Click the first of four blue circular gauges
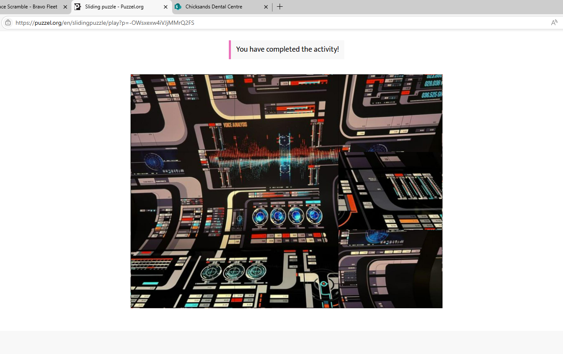This screenshot has width=563, height=354. (x=260, y=216)
